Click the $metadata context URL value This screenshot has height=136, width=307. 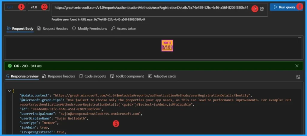pyautogui.click(x=152, y=96)
